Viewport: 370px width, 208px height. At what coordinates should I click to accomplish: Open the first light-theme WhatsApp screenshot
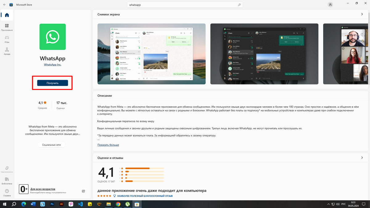(151, 54)
